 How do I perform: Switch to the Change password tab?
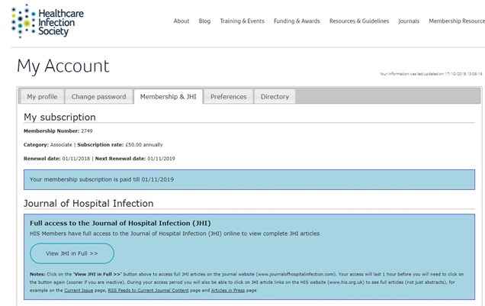click(98, 97)
